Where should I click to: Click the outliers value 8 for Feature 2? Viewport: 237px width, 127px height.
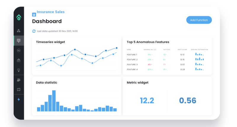164,60
